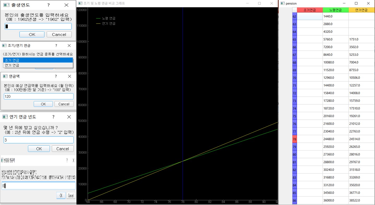Select the 노령연금 column header
The image size is (375, 205).
tap(336, 10)
